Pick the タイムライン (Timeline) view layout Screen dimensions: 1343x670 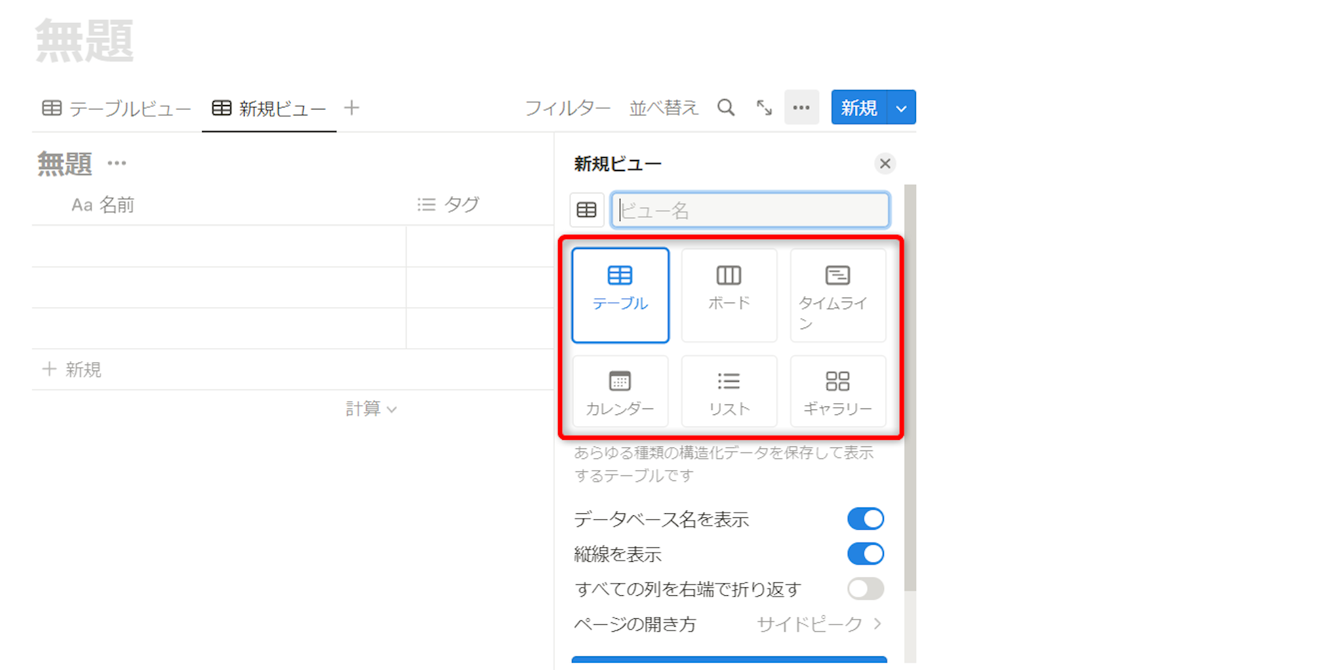tap(837, 295)
